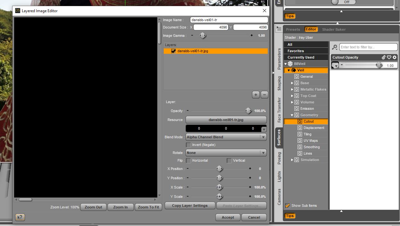Open the Posing side tab
400x226 pixels.
coord(279,158)
